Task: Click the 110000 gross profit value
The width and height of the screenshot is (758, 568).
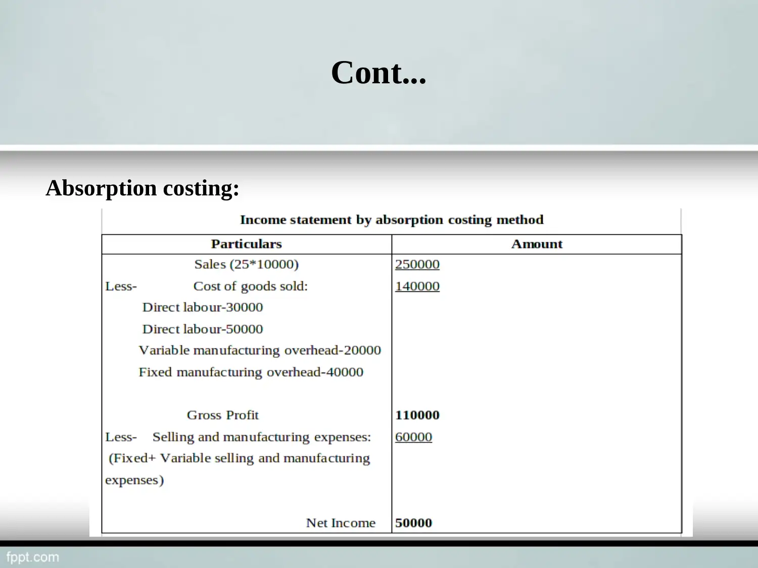Action: click(417, 416)
